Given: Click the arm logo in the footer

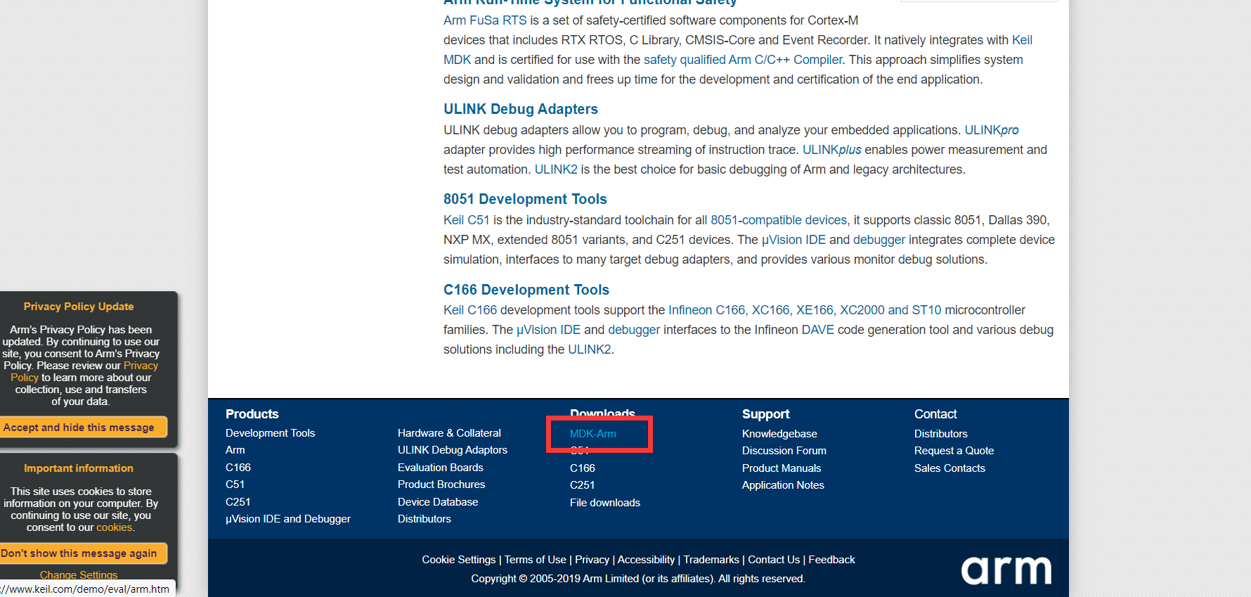Looking at the screenshot, I should (x=1006, y=570).
